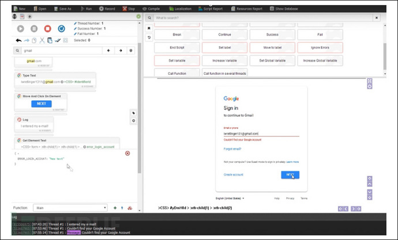Click the blue restart script icon
The image size is (398, 240).
click(62, 28)
